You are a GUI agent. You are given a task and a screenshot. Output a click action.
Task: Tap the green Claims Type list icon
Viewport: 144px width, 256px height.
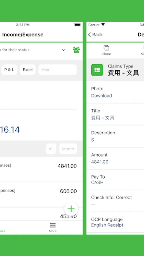[97, 70]
